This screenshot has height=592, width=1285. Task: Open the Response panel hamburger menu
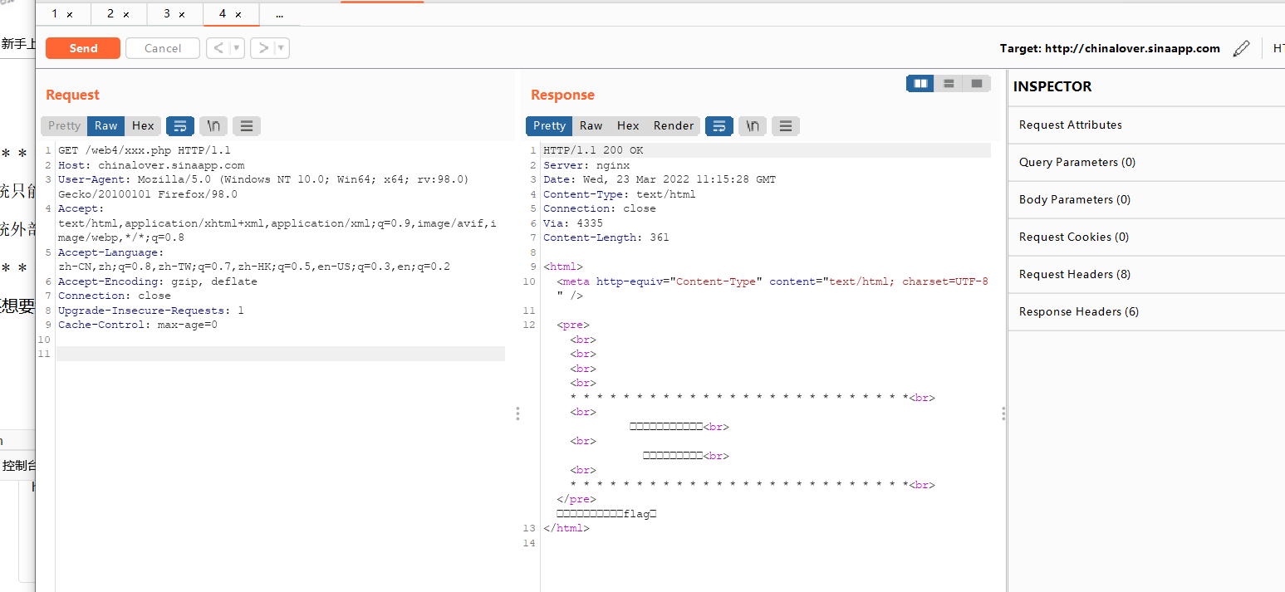pos(786,126)
